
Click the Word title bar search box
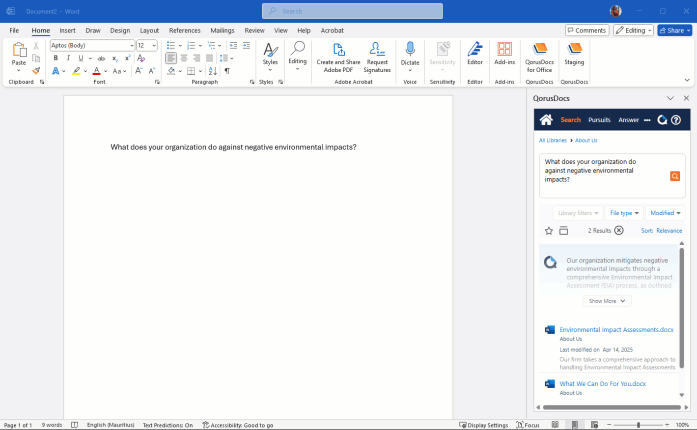(x=352, y=11)
